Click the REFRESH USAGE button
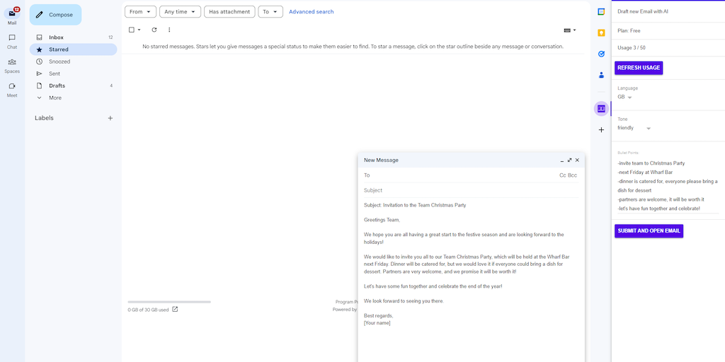 [x=639, y=67]
